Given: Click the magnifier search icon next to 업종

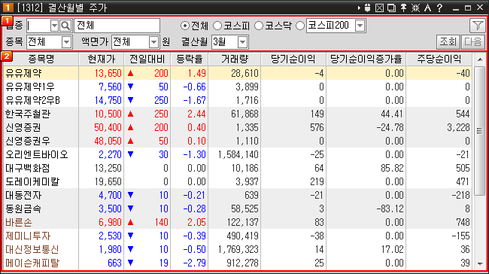Looking at the screenshot, I should tap(65, 26).
